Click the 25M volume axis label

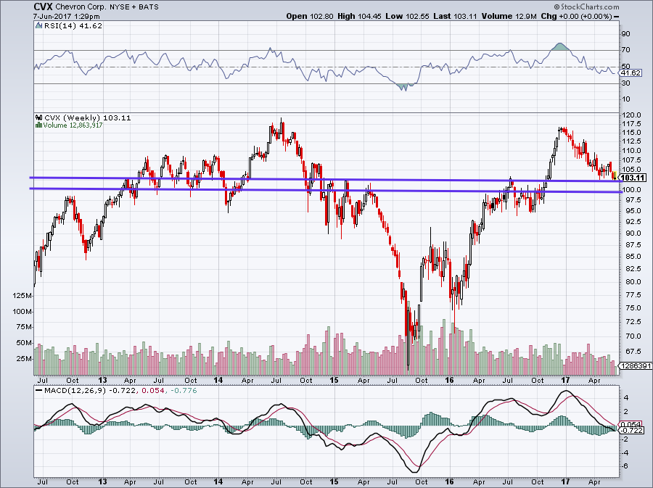click(24, 359)
